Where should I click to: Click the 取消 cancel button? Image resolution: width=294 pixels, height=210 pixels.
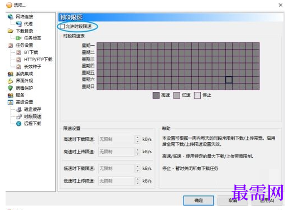coord(233,201)
